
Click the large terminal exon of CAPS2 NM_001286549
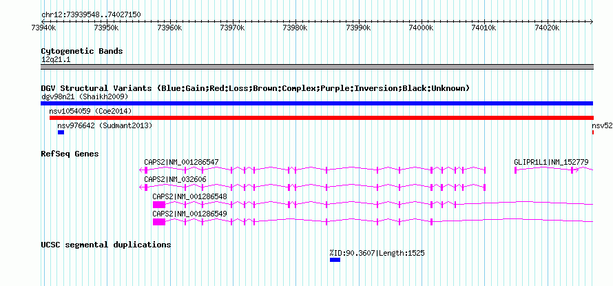tap(159, 222)
